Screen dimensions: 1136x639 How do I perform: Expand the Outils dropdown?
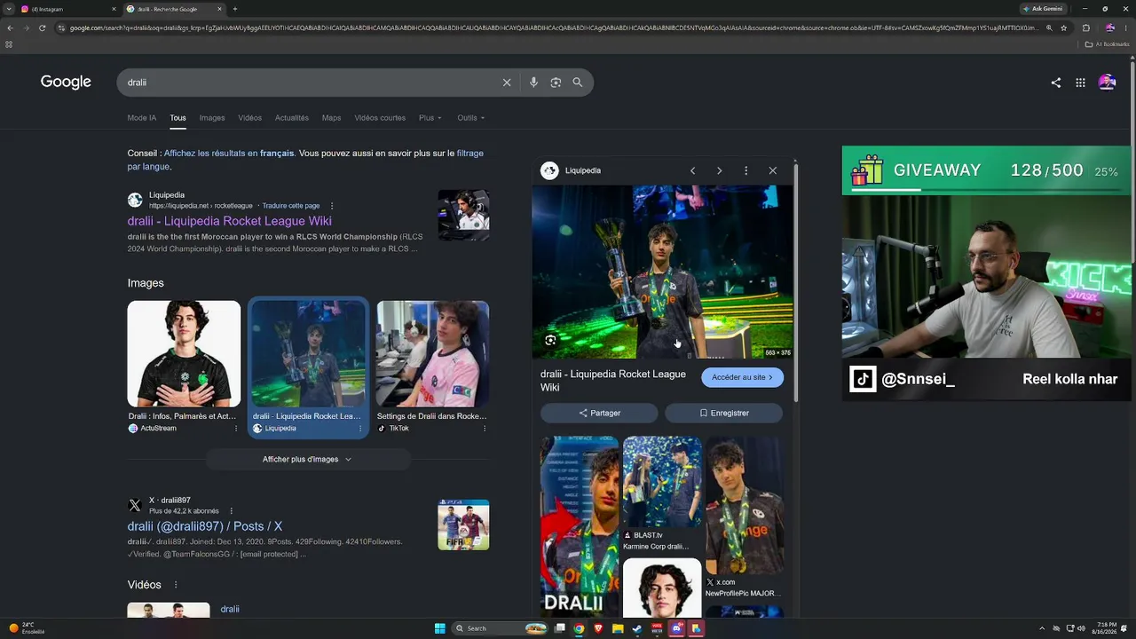click(471, 118)
